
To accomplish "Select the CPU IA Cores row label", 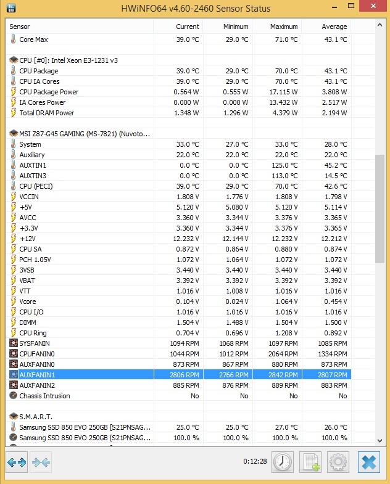I will [x=39, y=81].
